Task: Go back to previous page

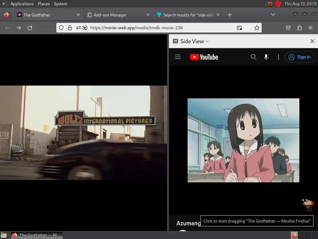Action: point(7,28)
